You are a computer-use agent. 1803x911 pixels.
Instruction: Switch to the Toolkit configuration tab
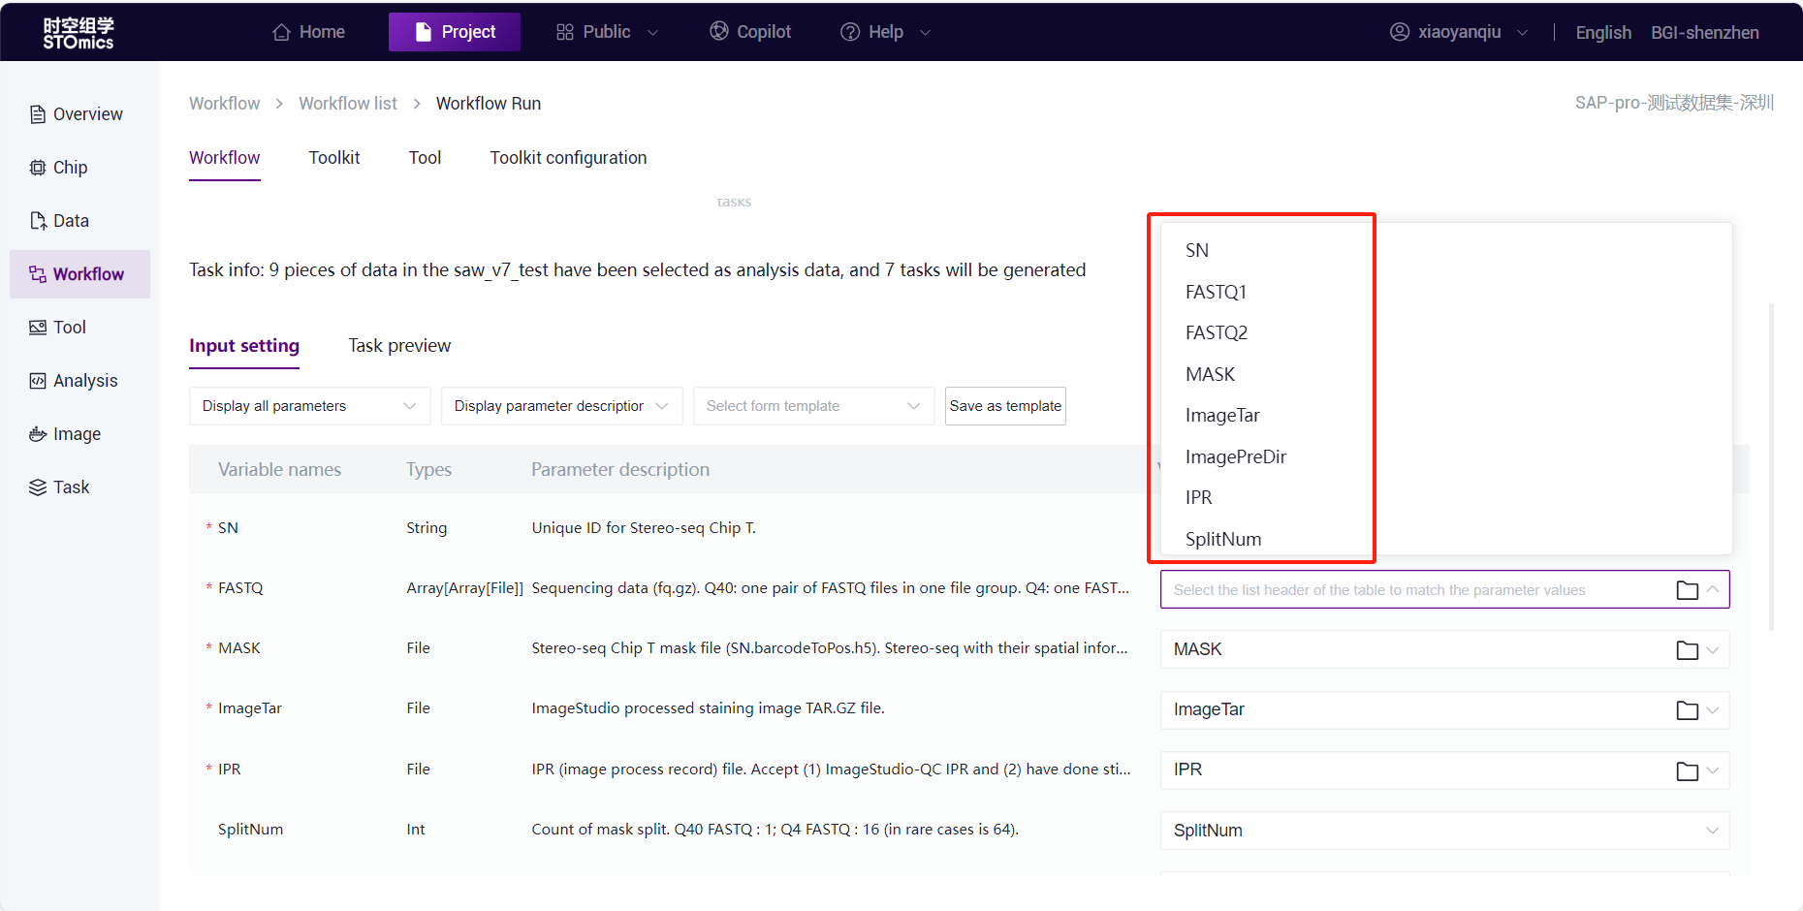point(568,158)
